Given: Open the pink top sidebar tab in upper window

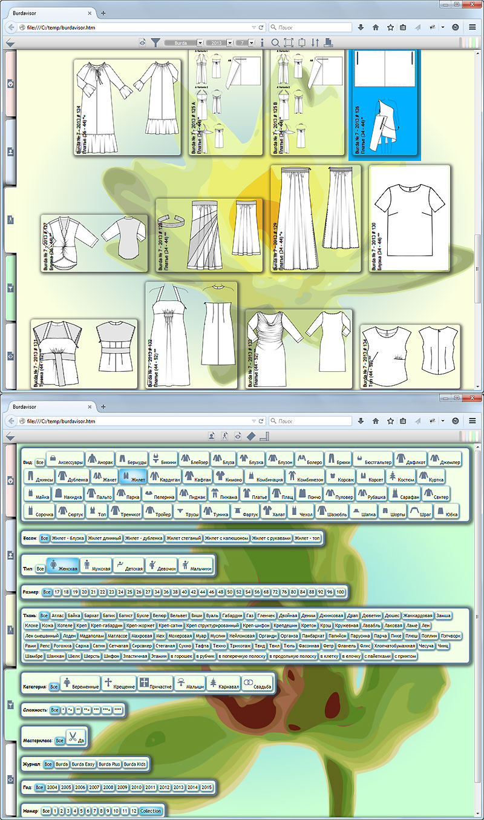Looking at the screenshot, I should pyautogui.click(x=10, y=84).
